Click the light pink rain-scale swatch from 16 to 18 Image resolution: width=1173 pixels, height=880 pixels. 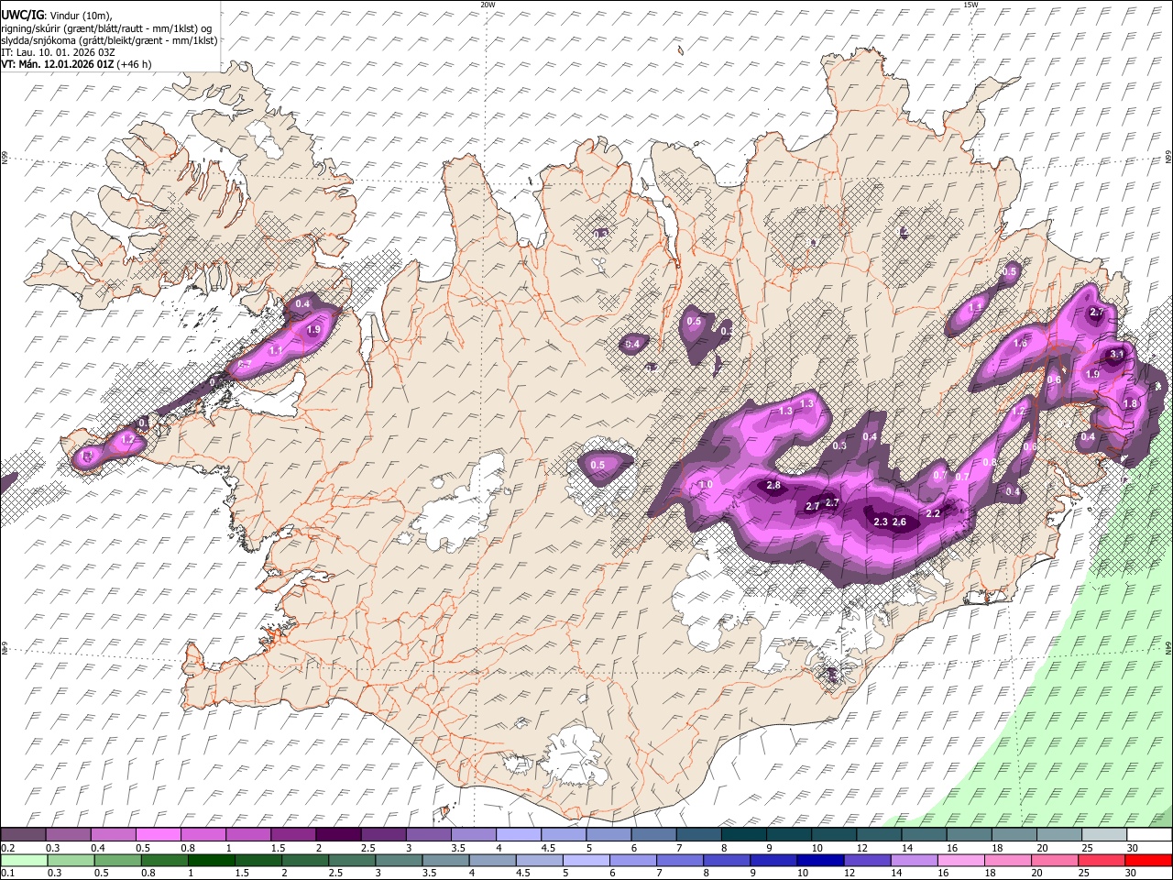tap(960, 860)
